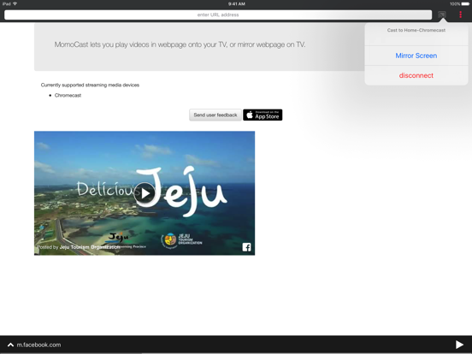This screenshot has height=354, width=472.
Task: Open Jeju Tourism Organization link
Action: (x=90, y=247)
